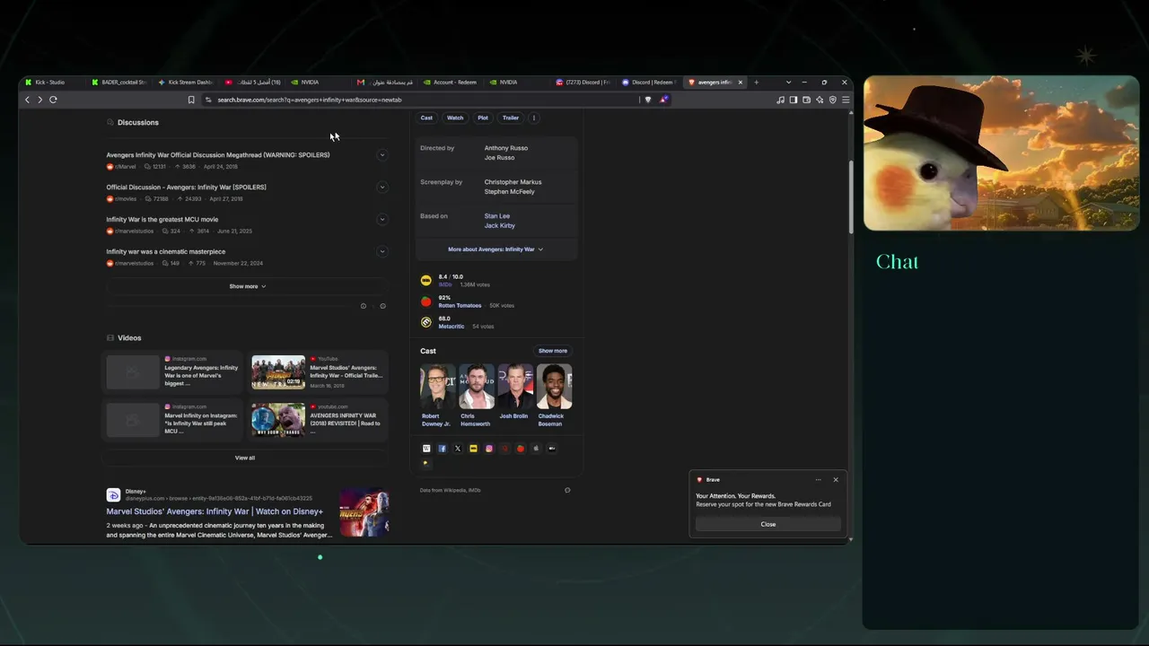The width and height of the screenshot is (1149, 646).
Task: Open Robert Downey Jr. cast photo
Action: [x=437, y=387]
